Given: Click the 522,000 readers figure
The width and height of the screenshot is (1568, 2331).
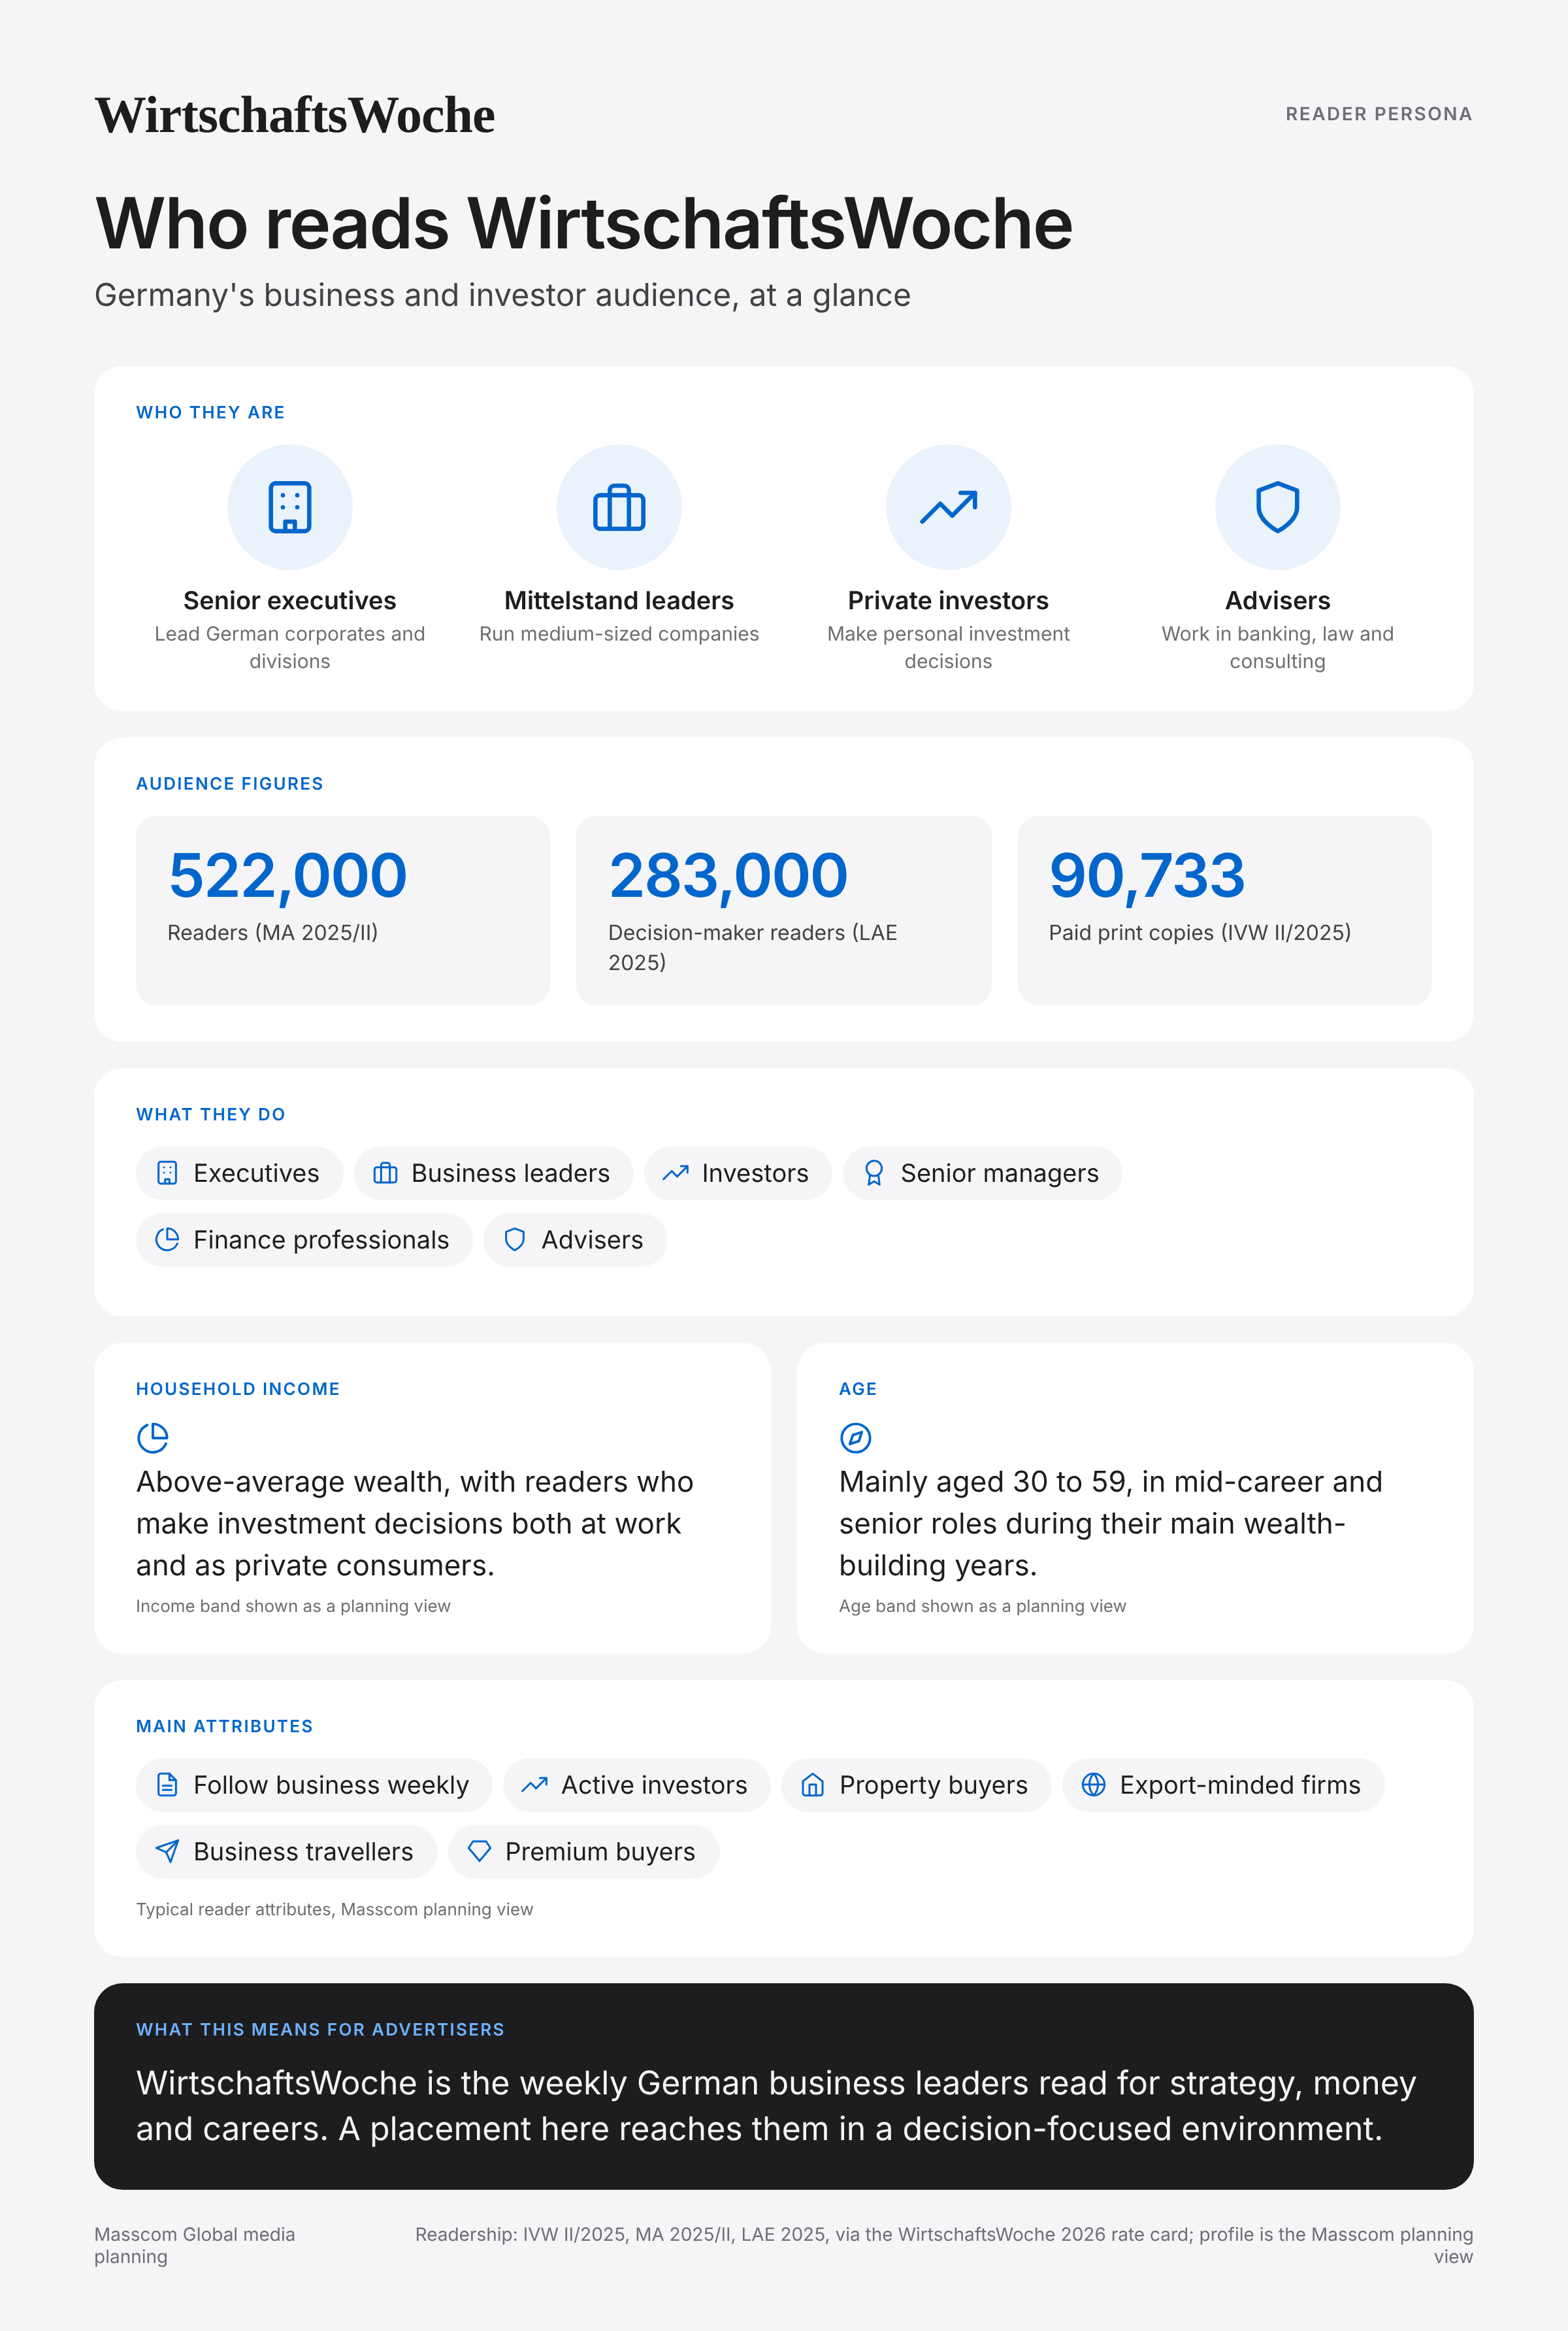Looking at the screenshot, I should click(x=288, y=875).
